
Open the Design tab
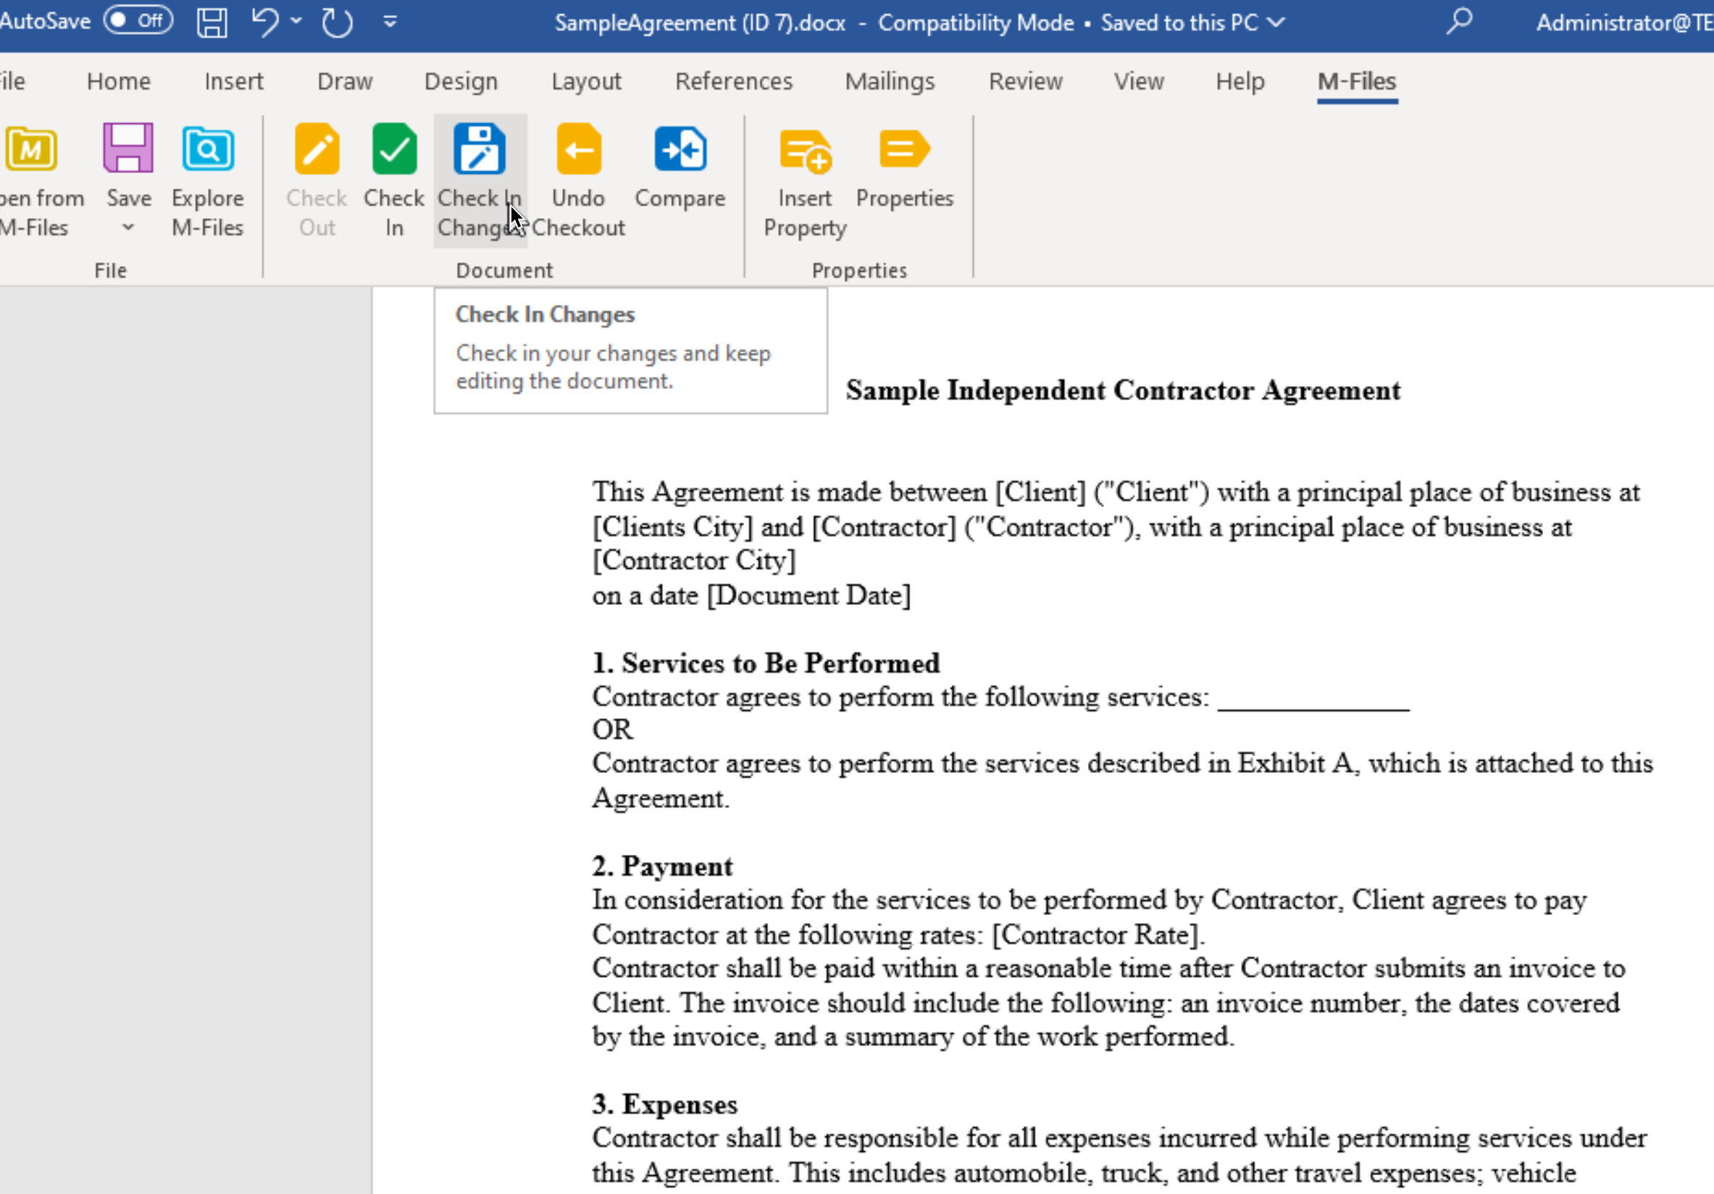pos(461,80)
